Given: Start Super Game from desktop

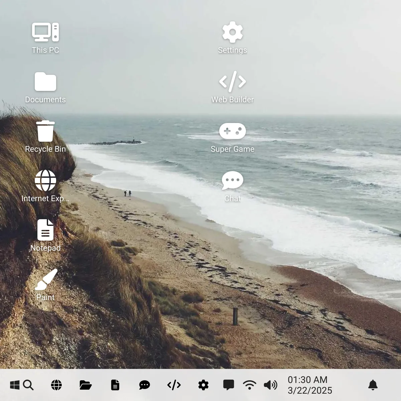Looking at the screenshot, I should [233, 137].
